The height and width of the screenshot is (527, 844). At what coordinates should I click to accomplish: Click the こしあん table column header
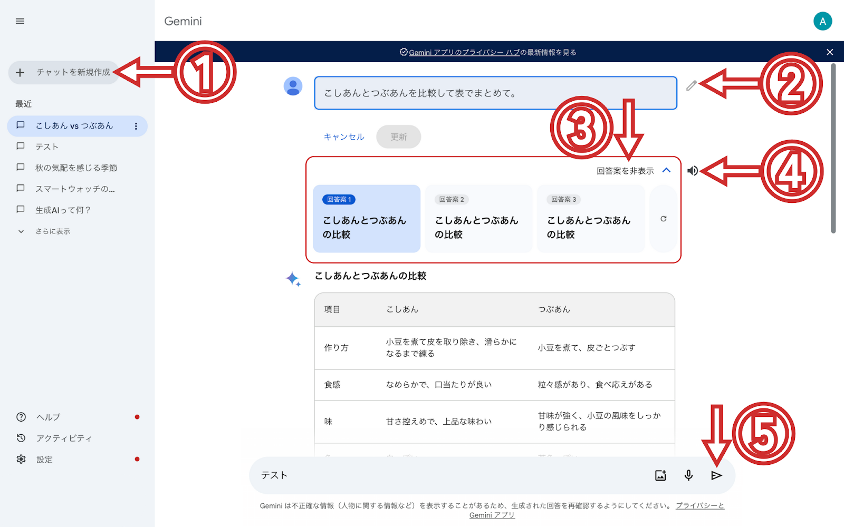tap(402, 309)
